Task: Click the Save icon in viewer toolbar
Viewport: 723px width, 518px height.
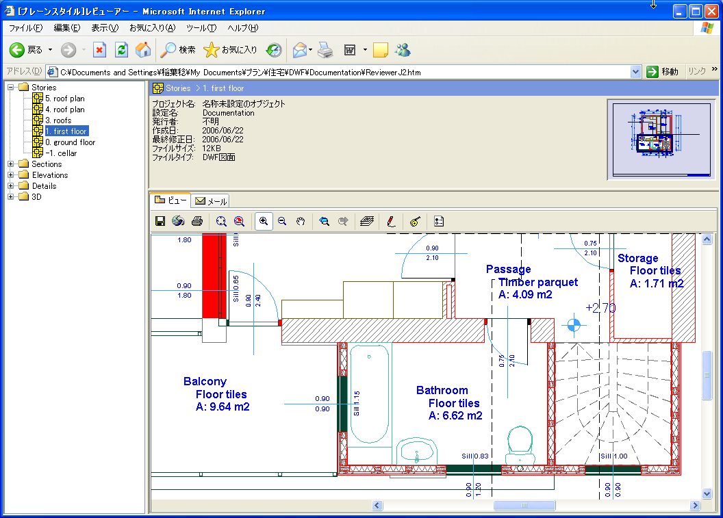Action: 160,221
